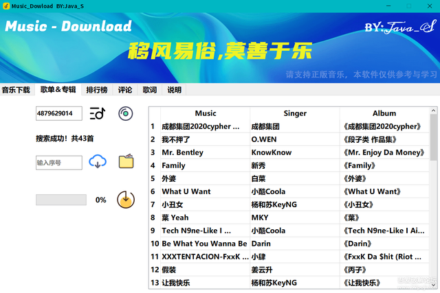Viewport: 440px width, 293px height.
Task: Open the 评论 tab
Action: tap(125, 90)
